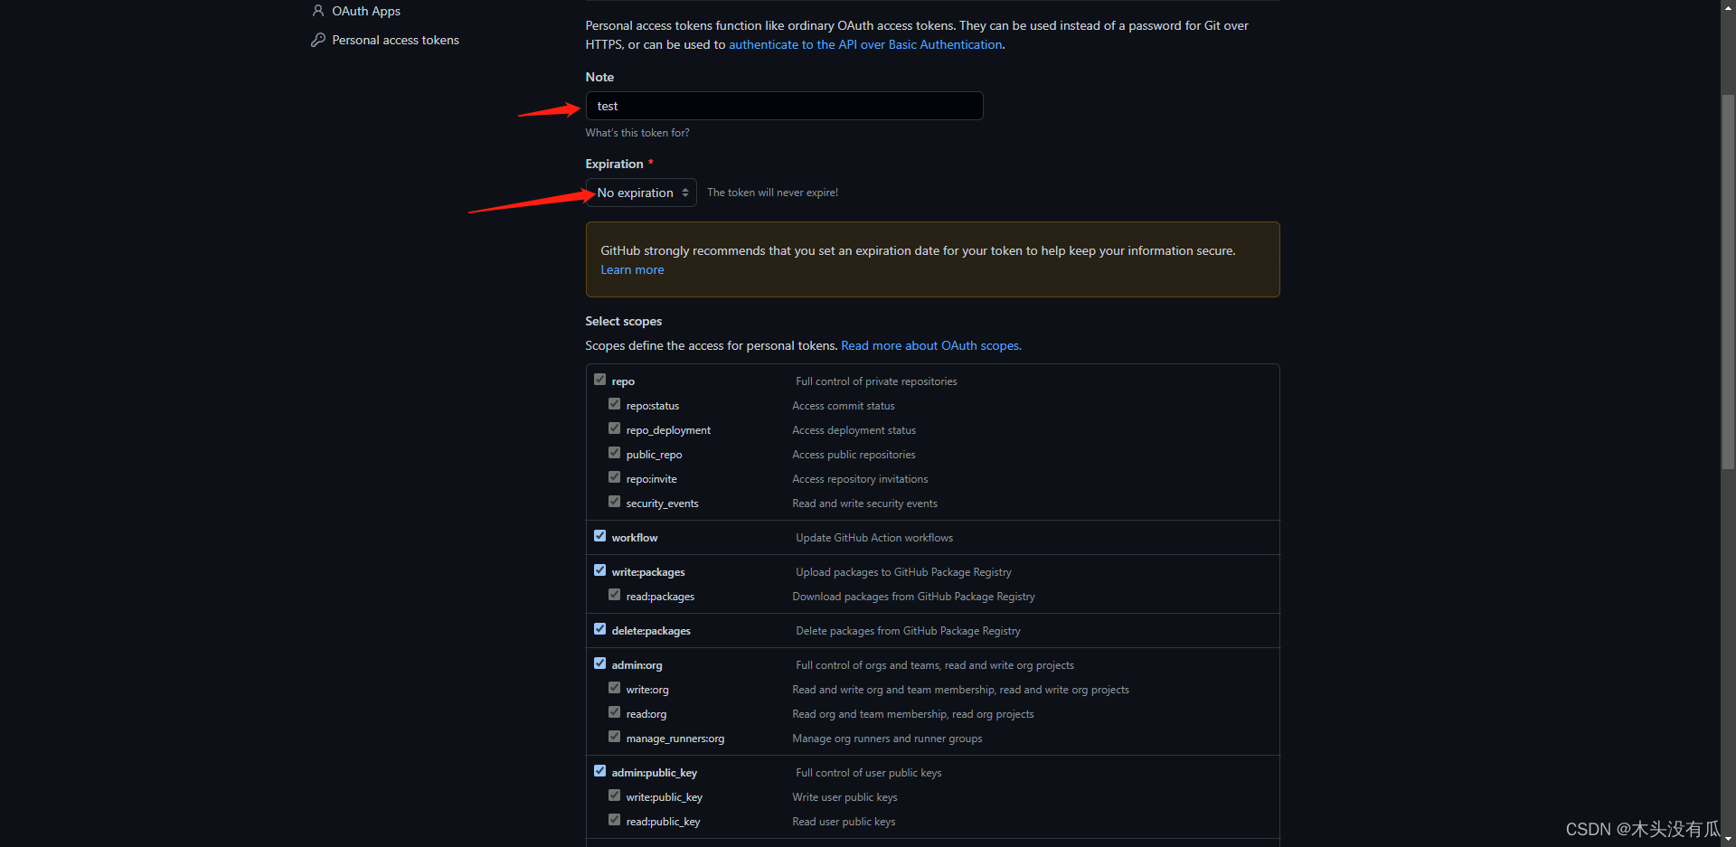Viewport: 1736px width, 847px height.
Task: Click the Learn more link
Action: 631,268
